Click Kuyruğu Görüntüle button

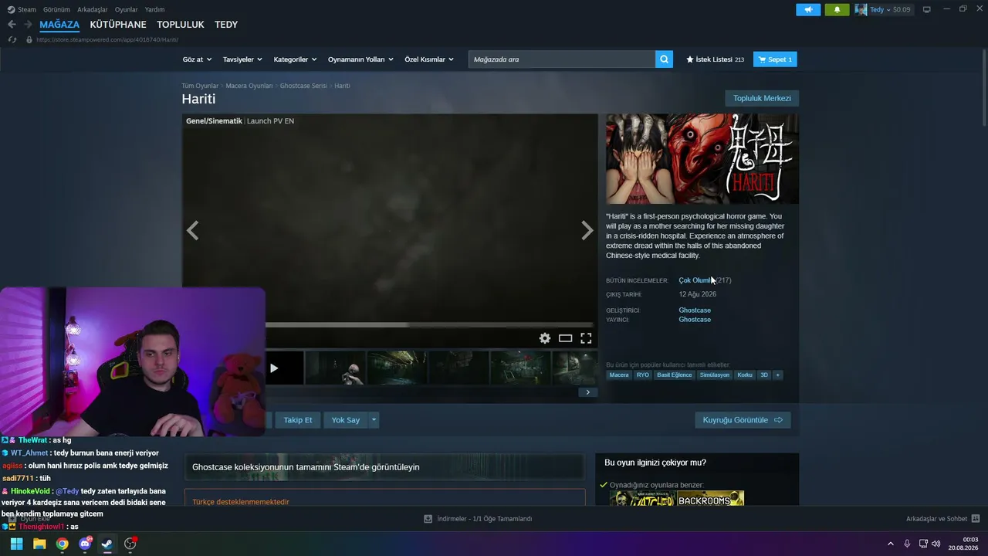point(743,420)
